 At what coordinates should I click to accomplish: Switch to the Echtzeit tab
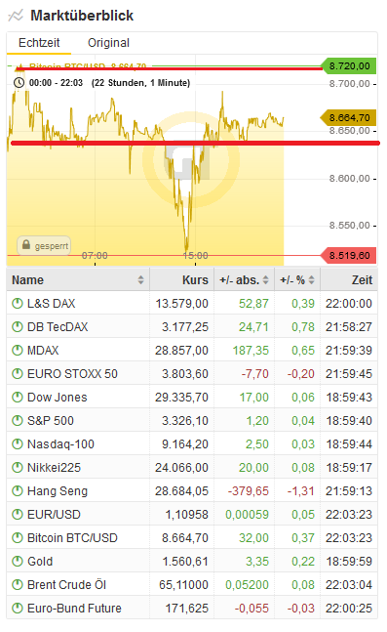(39, 43)
